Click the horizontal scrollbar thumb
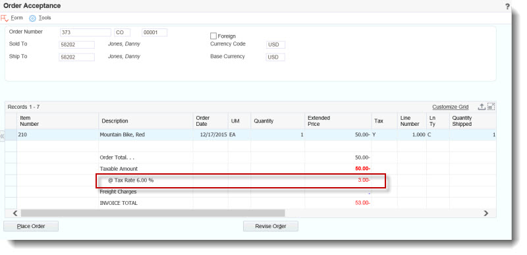This screenshot has height=255, width=527. (x=153, y=213)
